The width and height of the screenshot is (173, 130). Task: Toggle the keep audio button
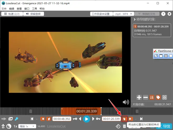click(34, 14)
